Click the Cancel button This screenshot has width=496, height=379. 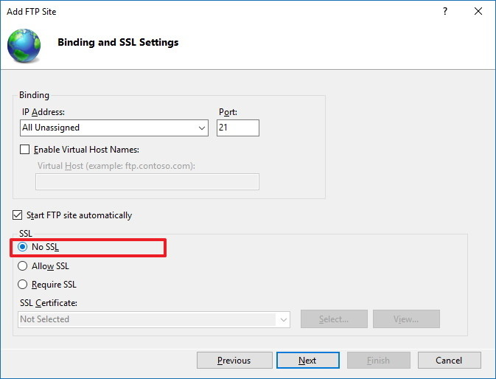(x=449, y=361)
